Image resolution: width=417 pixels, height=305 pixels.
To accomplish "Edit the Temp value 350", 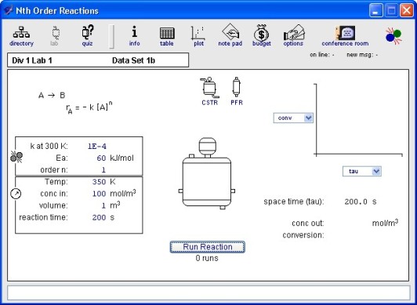I will click(100, 182).
